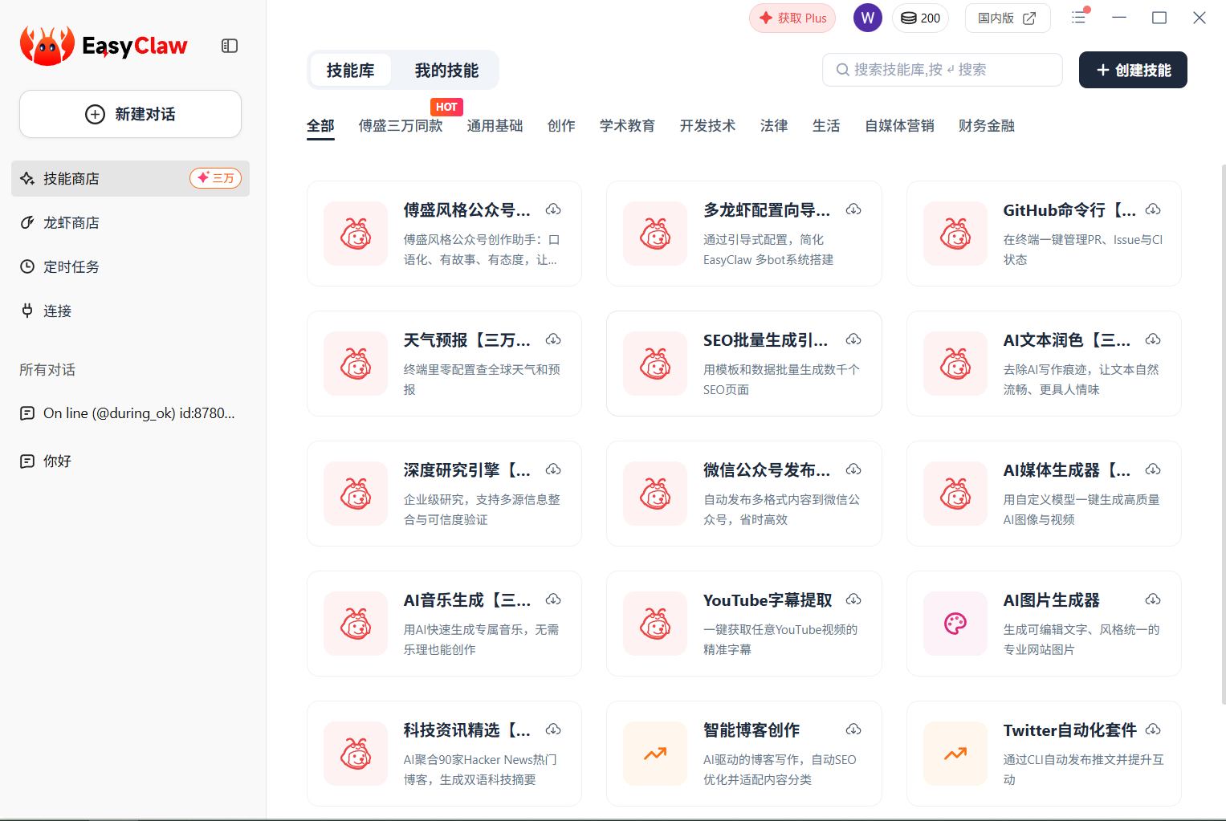Click the download icon for YouTube字幕提取
This screenshot has height=821, width=1226.
coord(853,599)
